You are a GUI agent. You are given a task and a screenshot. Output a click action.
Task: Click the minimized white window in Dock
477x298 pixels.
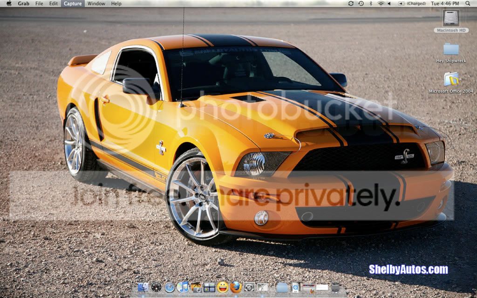(322, 287)
